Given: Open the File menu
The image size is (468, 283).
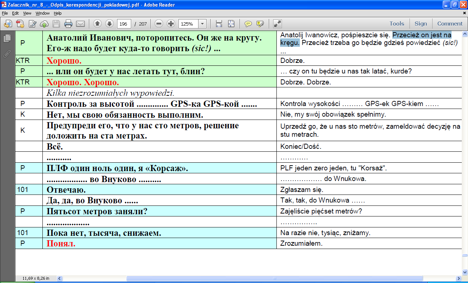Looking at the screenshot, I should point(5,13).
